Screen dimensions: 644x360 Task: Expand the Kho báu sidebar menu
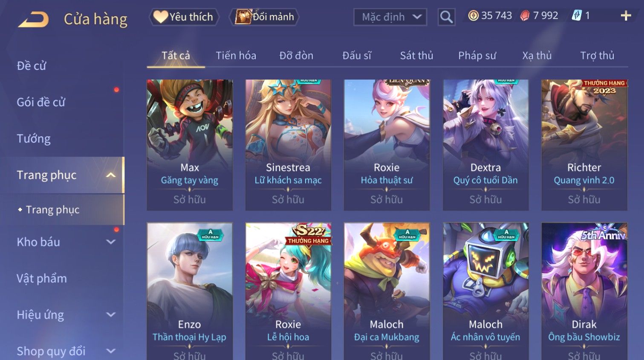111,242
